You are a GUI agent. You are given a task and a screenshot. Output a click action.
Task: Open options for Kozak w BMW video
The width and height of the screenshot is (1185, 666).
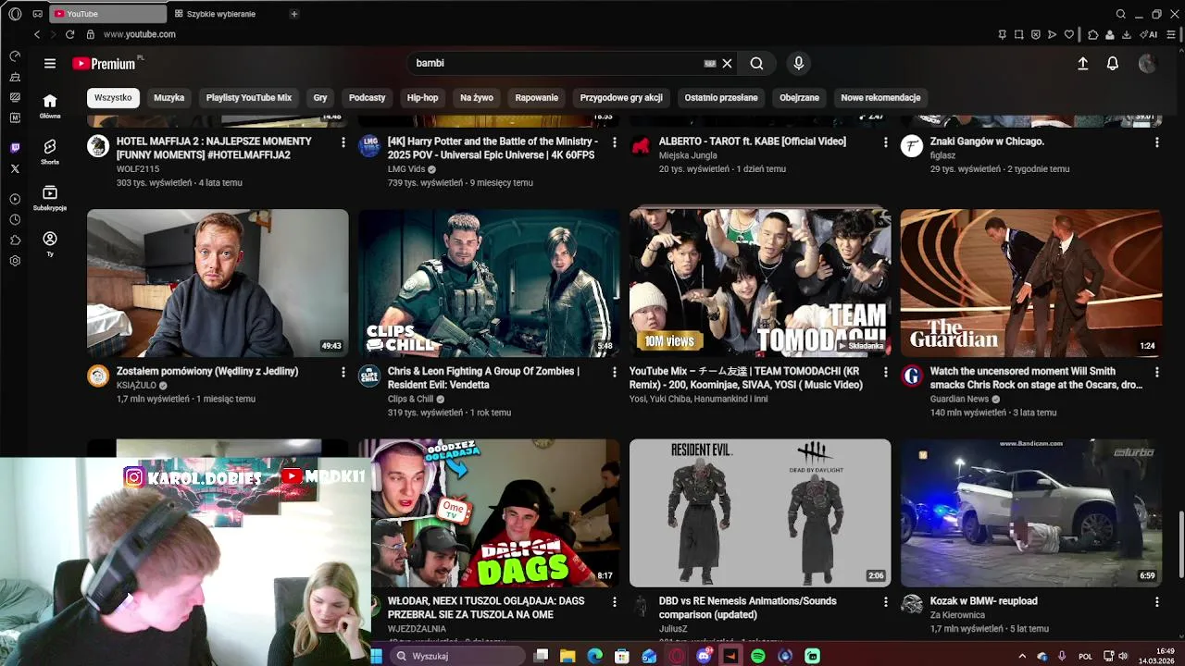coord(1157,602)
